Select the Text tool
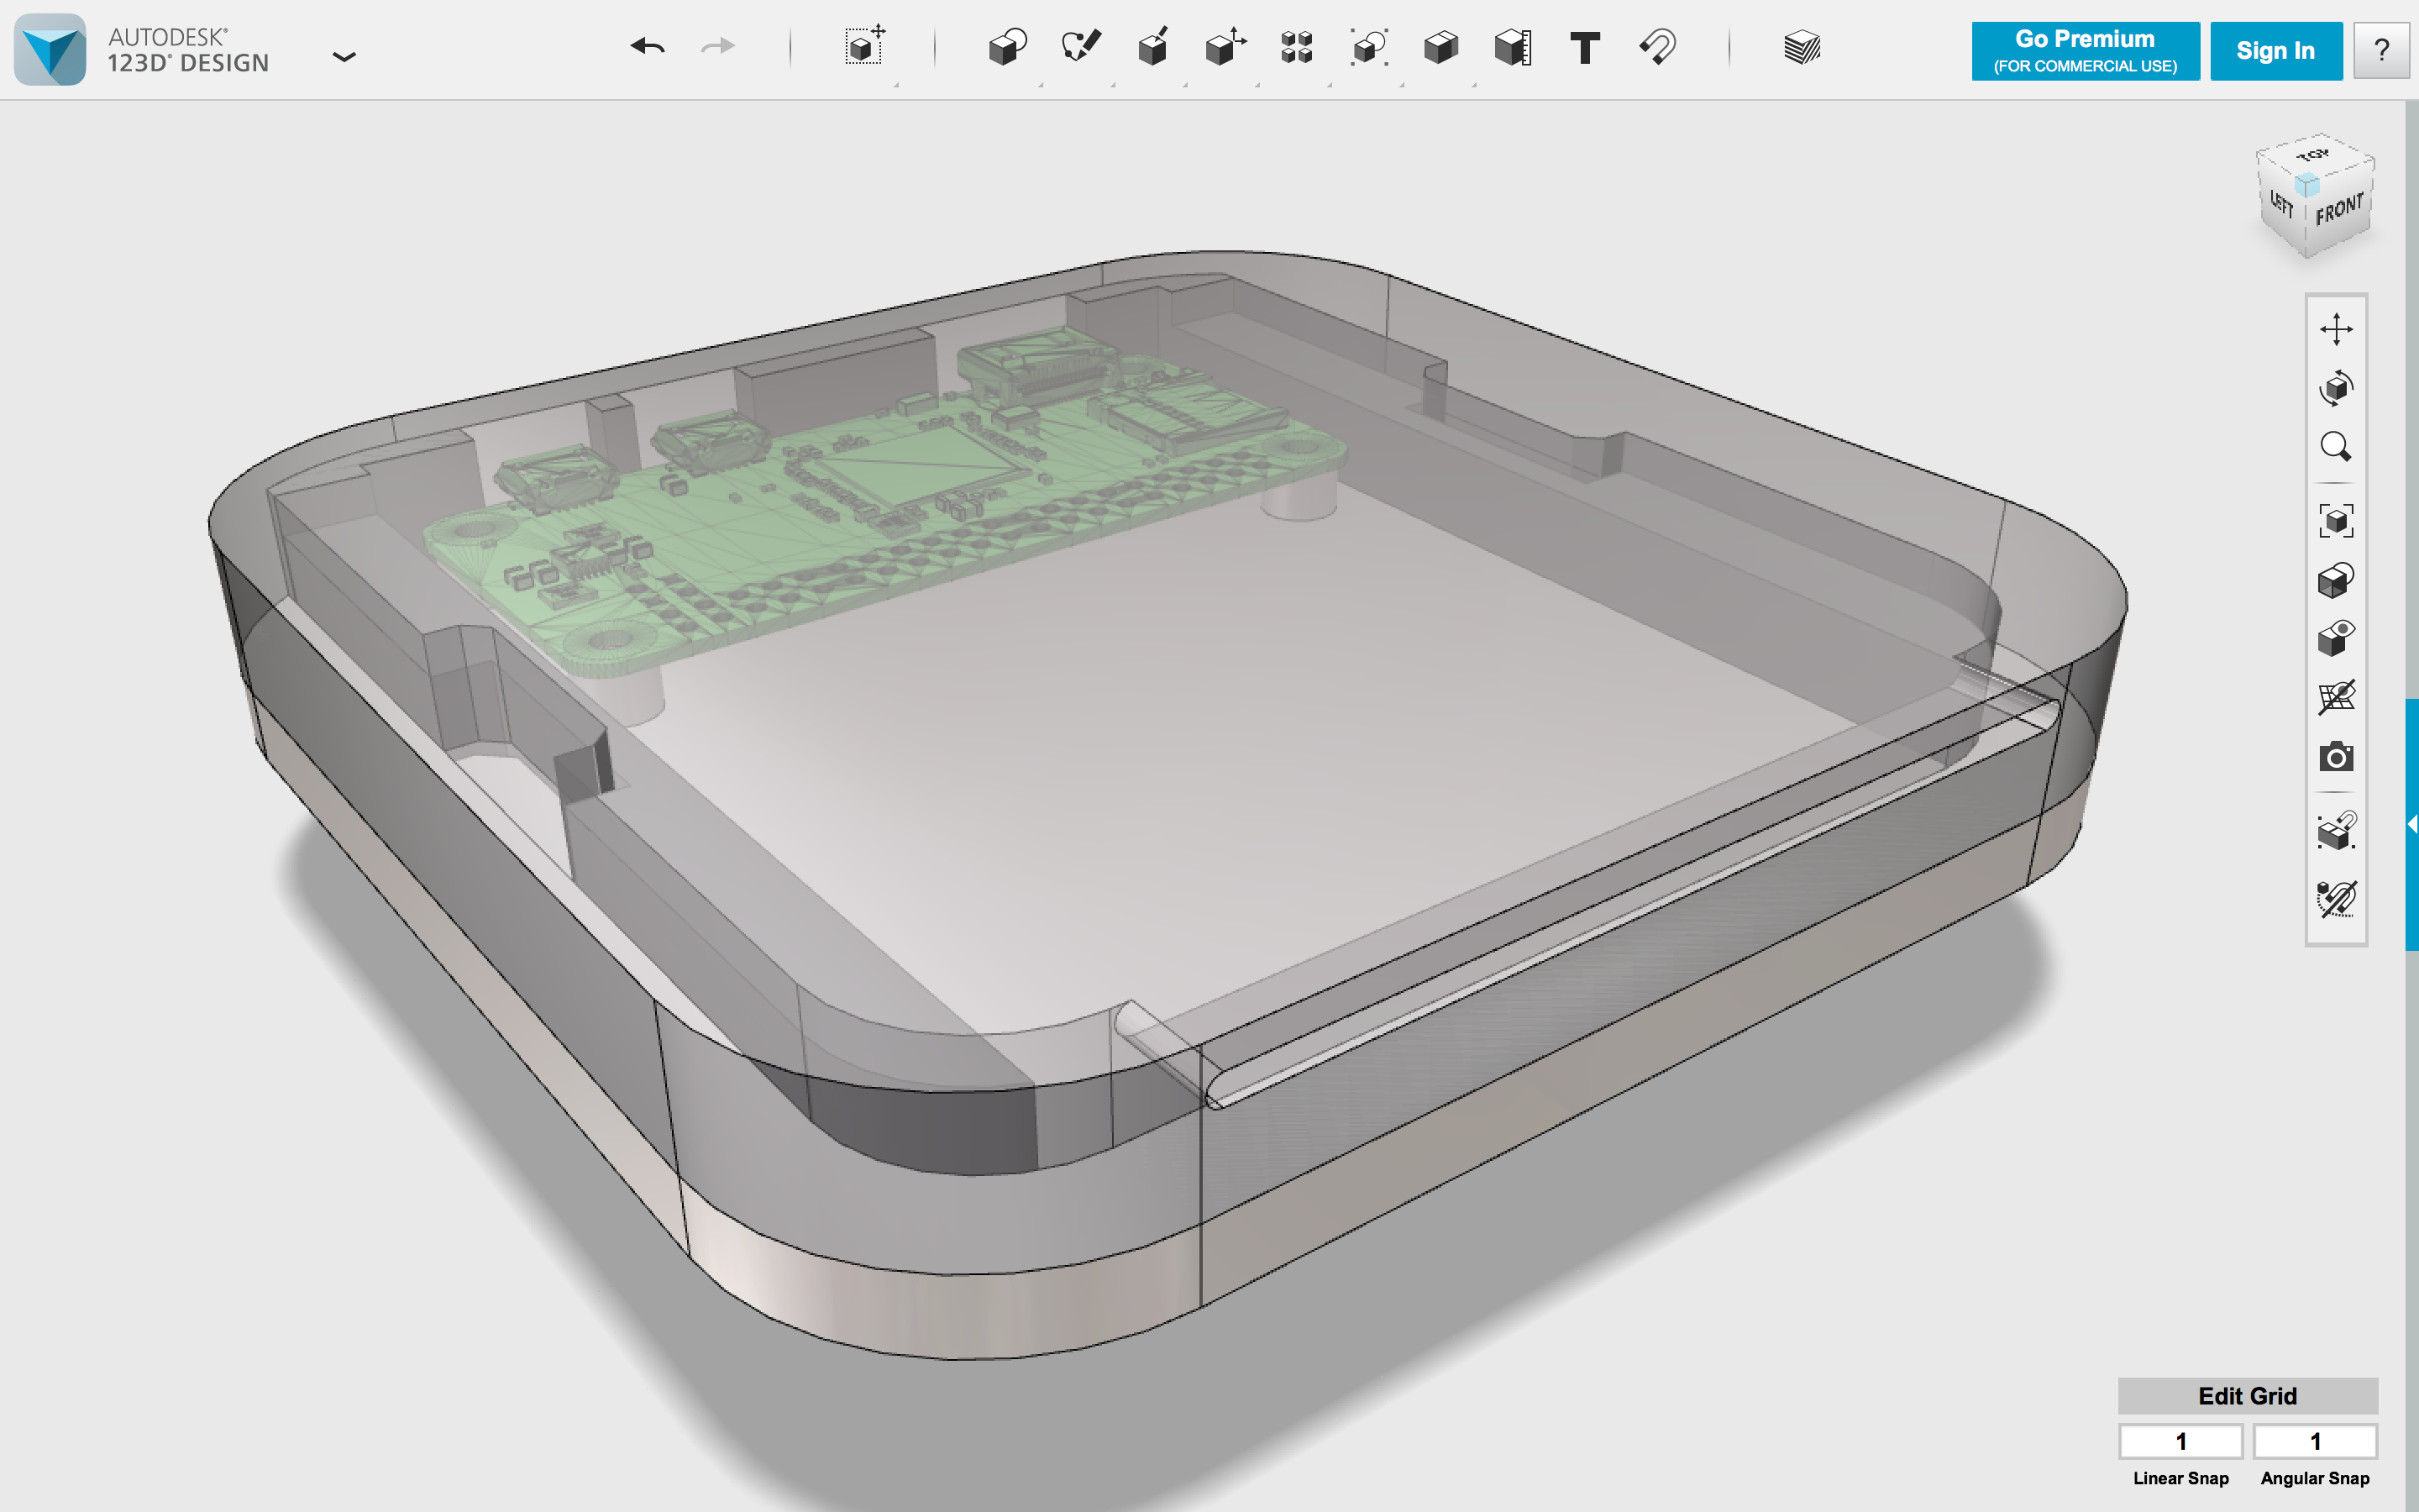 [1584, 47]
